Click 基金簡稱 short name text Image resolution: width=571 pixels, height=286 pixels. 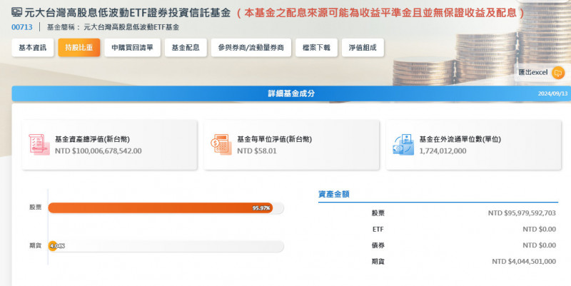pyautogui.click(x=113, y=27)
